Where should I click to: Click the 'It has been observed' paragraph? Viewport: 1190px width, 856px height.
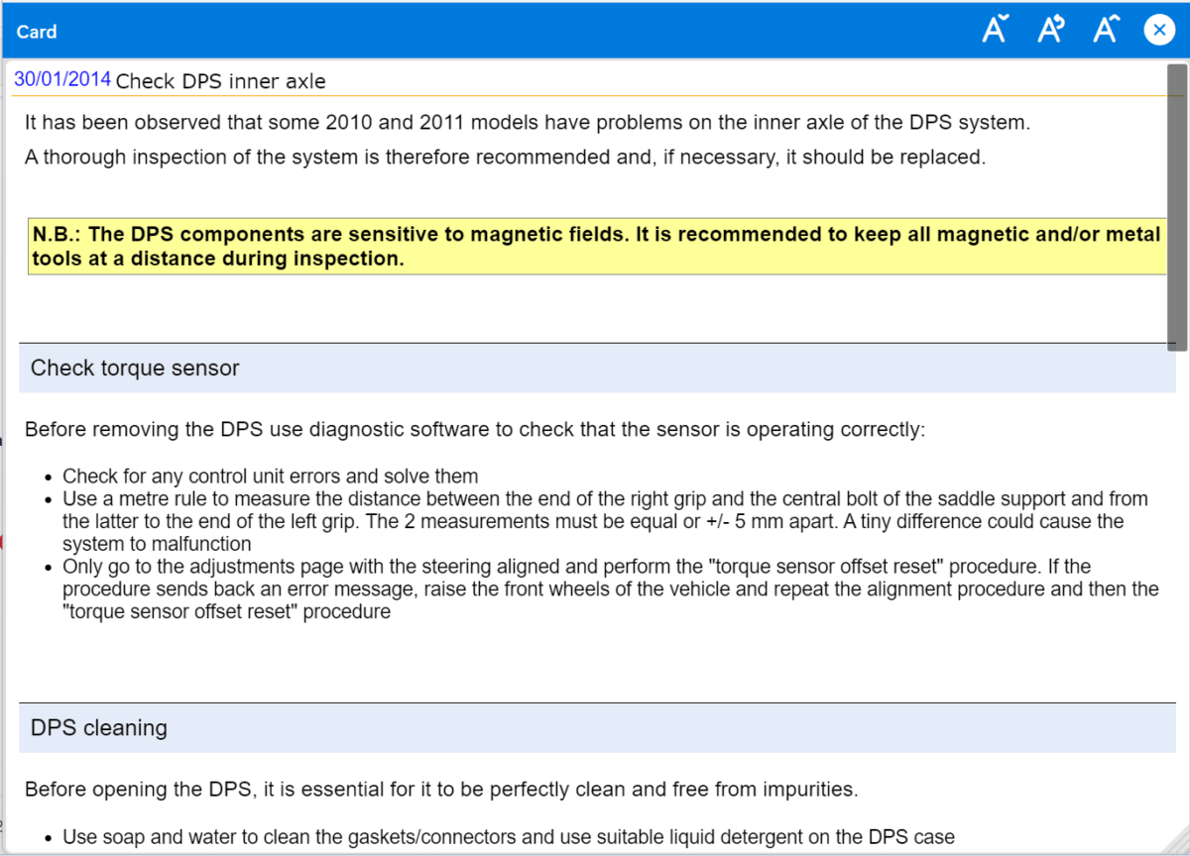coord(528,123)
